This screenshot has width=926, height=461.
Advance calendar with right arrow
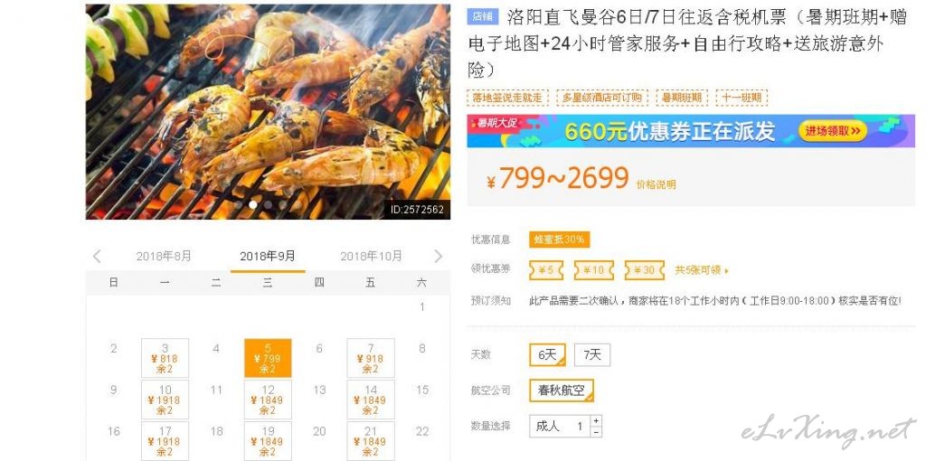point(438,256)
